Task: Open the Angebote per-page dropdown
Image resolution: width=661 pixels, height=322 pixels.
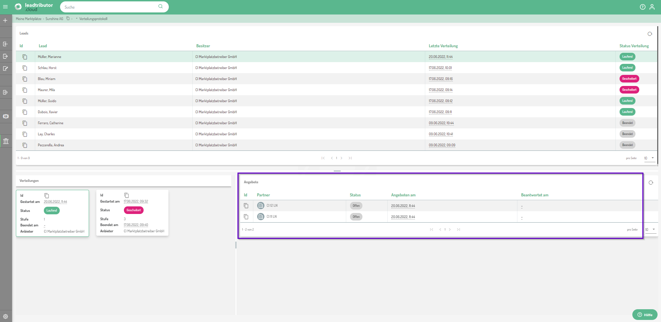Action: (650, 230)
